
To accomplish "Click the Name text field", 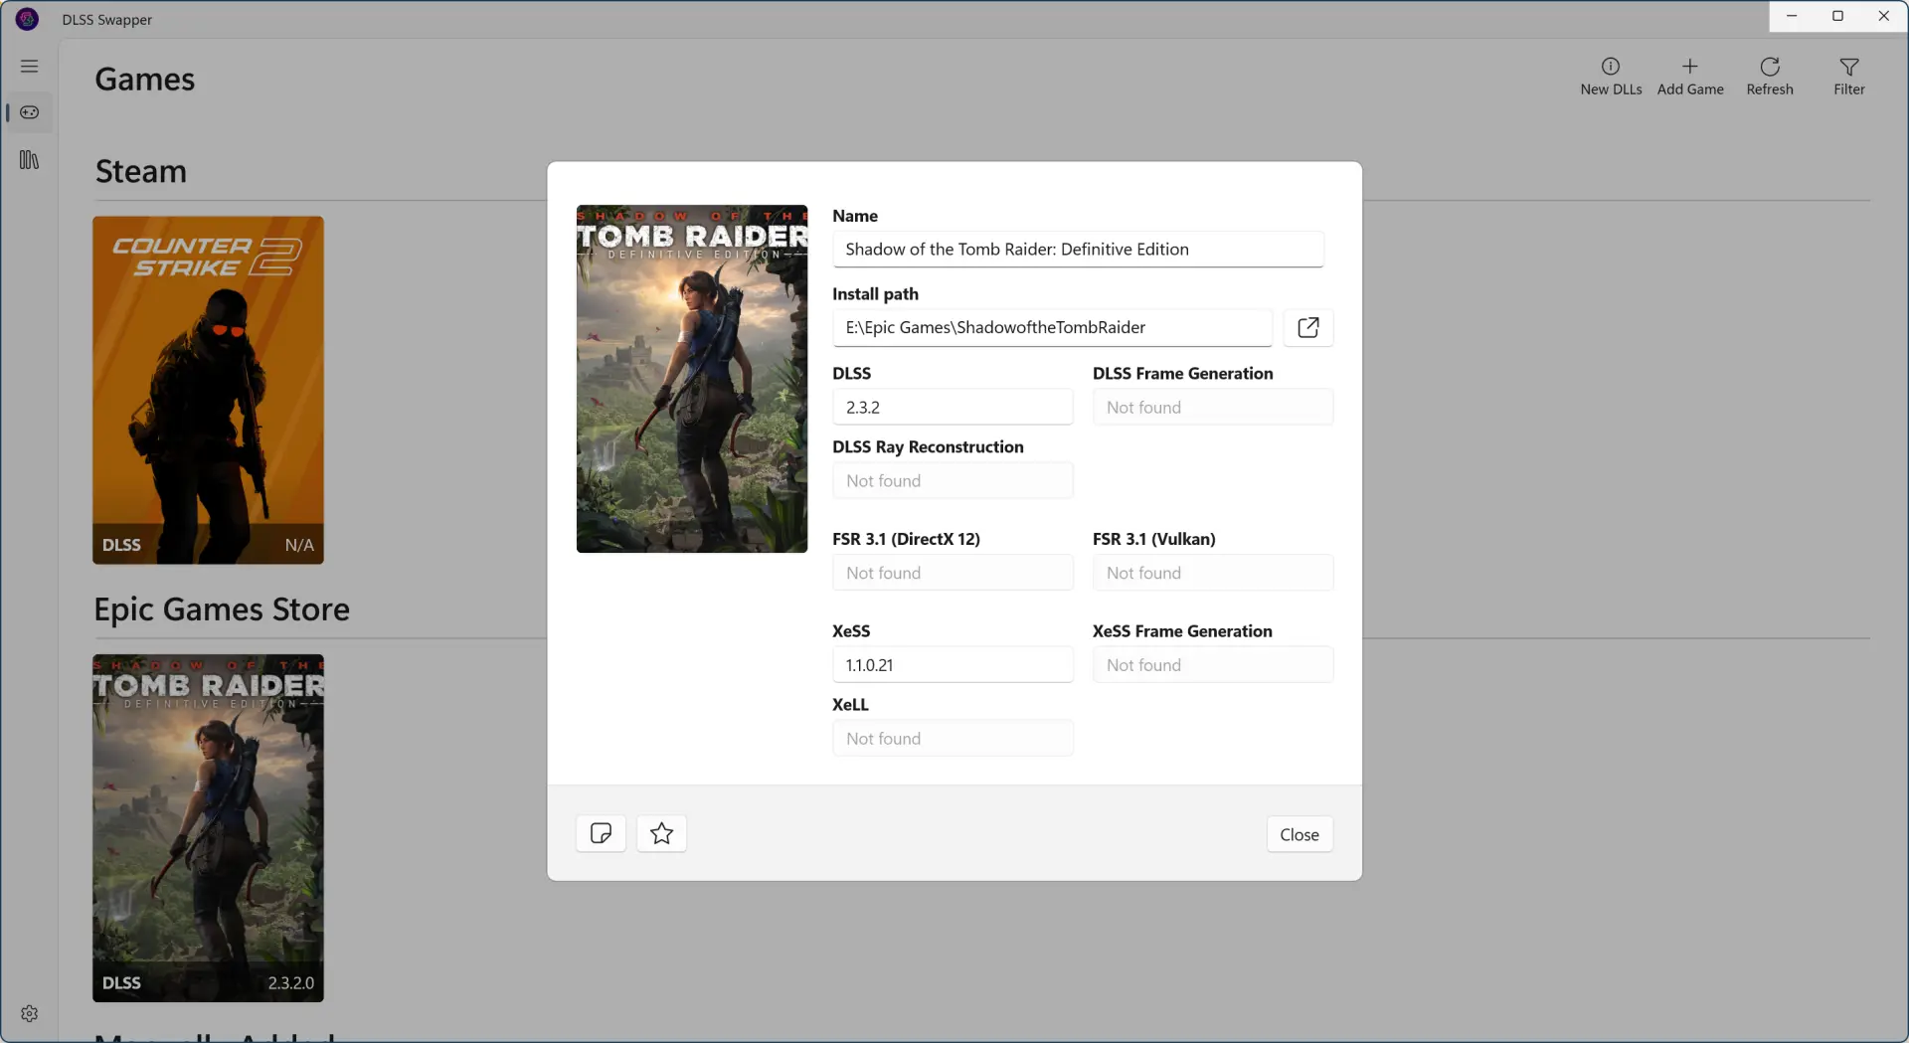I will coord(1078,250).
